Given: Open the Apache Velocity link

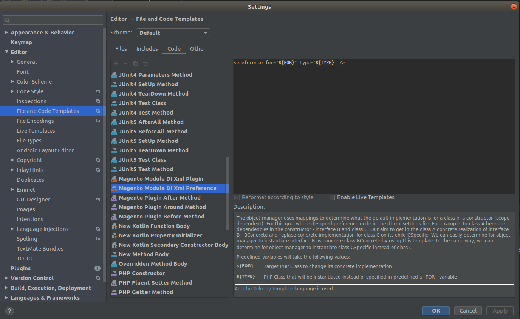Looking at the screenshot, I should (253, 289).
